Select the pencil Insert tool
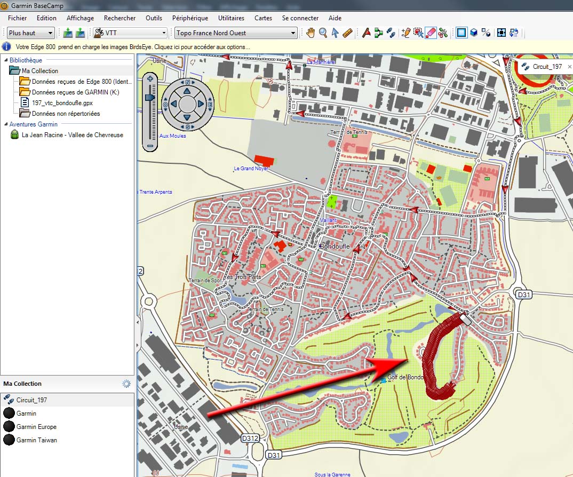This screenshot has height=477, width=573. [x=406, y=33]
